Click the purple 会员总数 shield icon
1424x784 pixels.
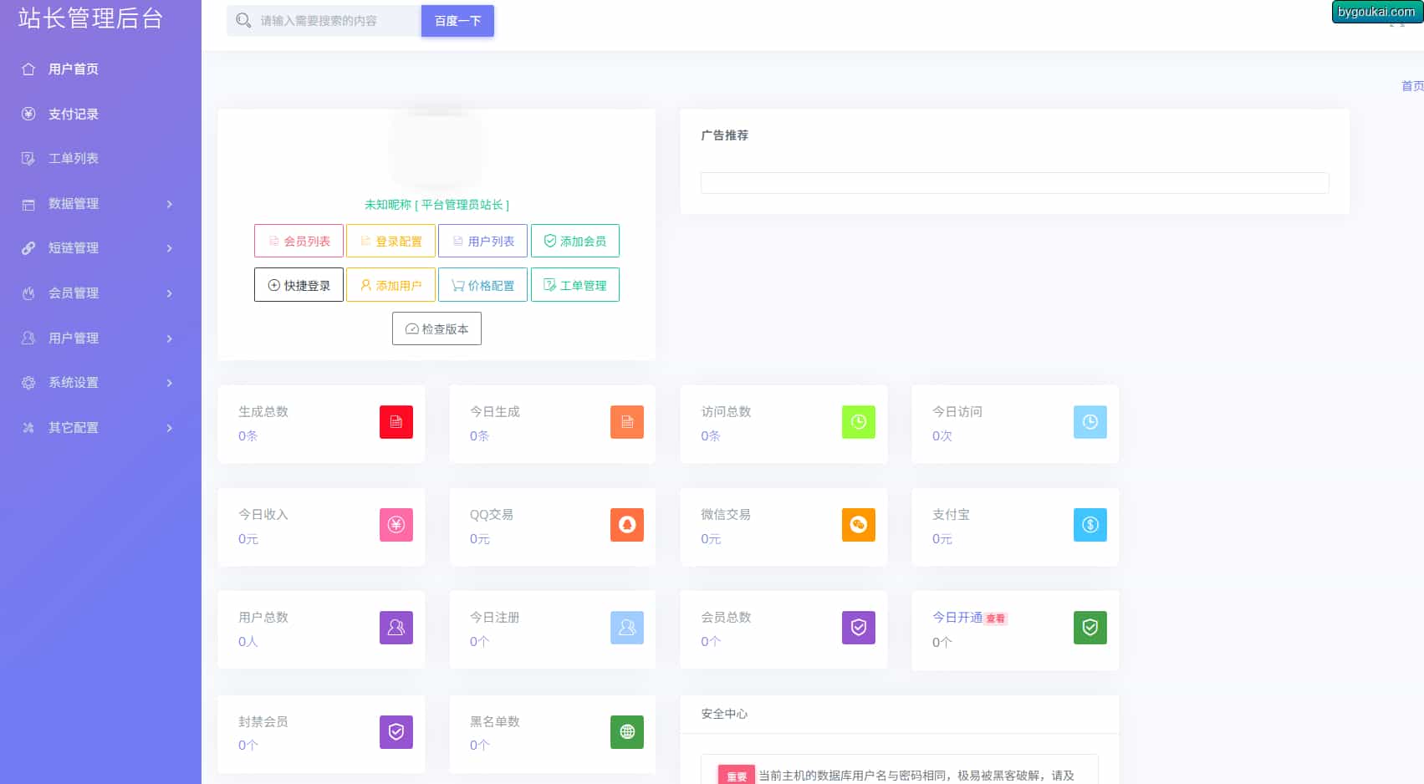click(x=858, y=628)
